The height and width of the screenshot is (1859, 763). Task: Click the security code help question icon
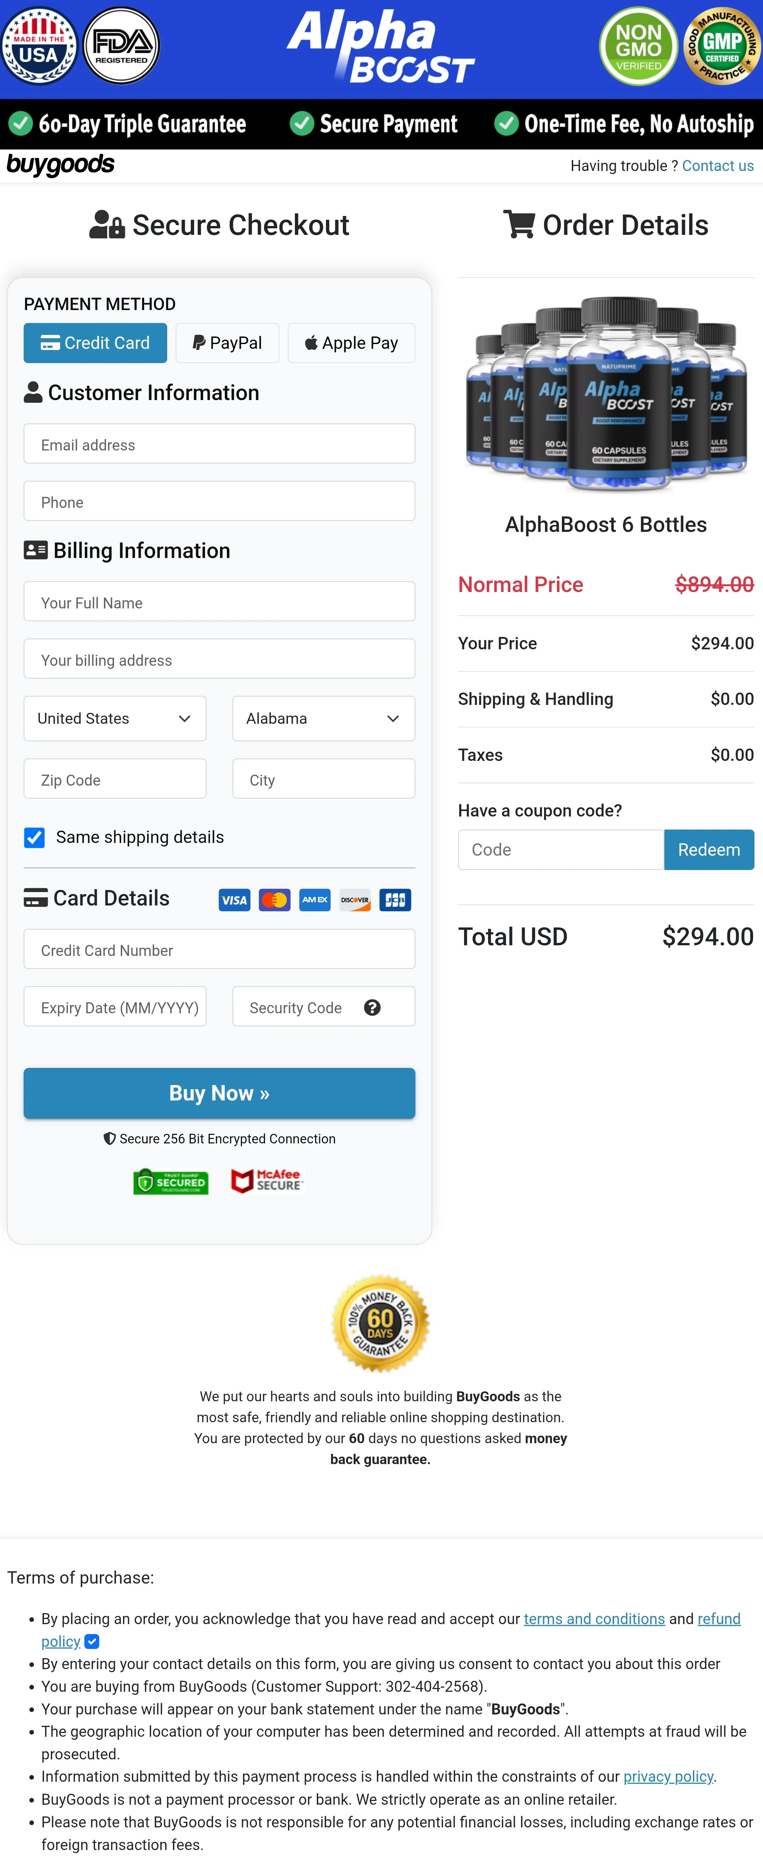click(x=372, y=1007)
